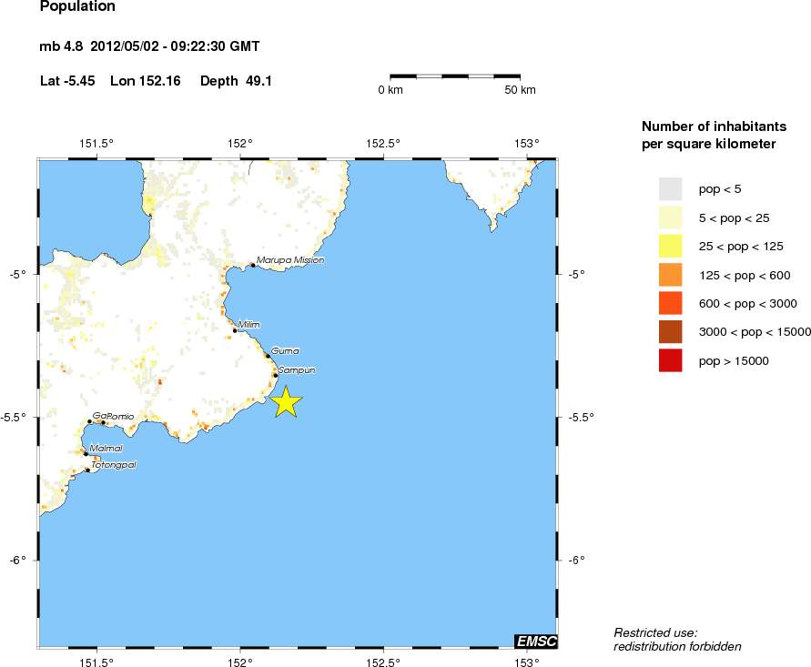Select the Malmal location dot
The height and width of the screenshot is (667, 811).
click(x=86, y=453)
